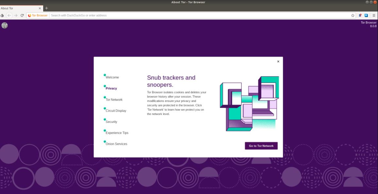Screen dimensions: 378x194
Task: Select the green dot beside Welcome
Action: pos(105,74)
